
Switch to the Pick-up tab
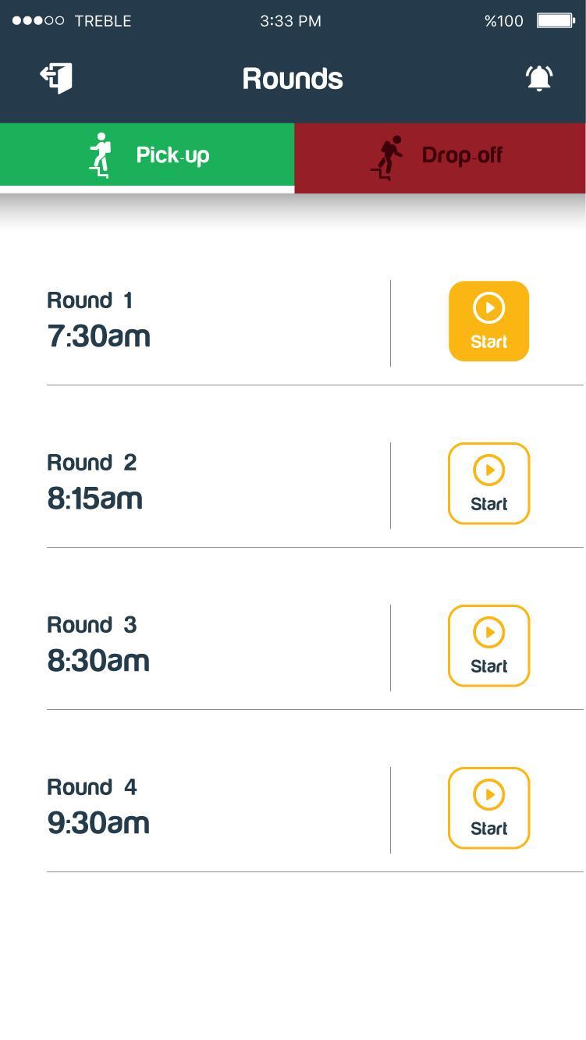pos(147,155)
